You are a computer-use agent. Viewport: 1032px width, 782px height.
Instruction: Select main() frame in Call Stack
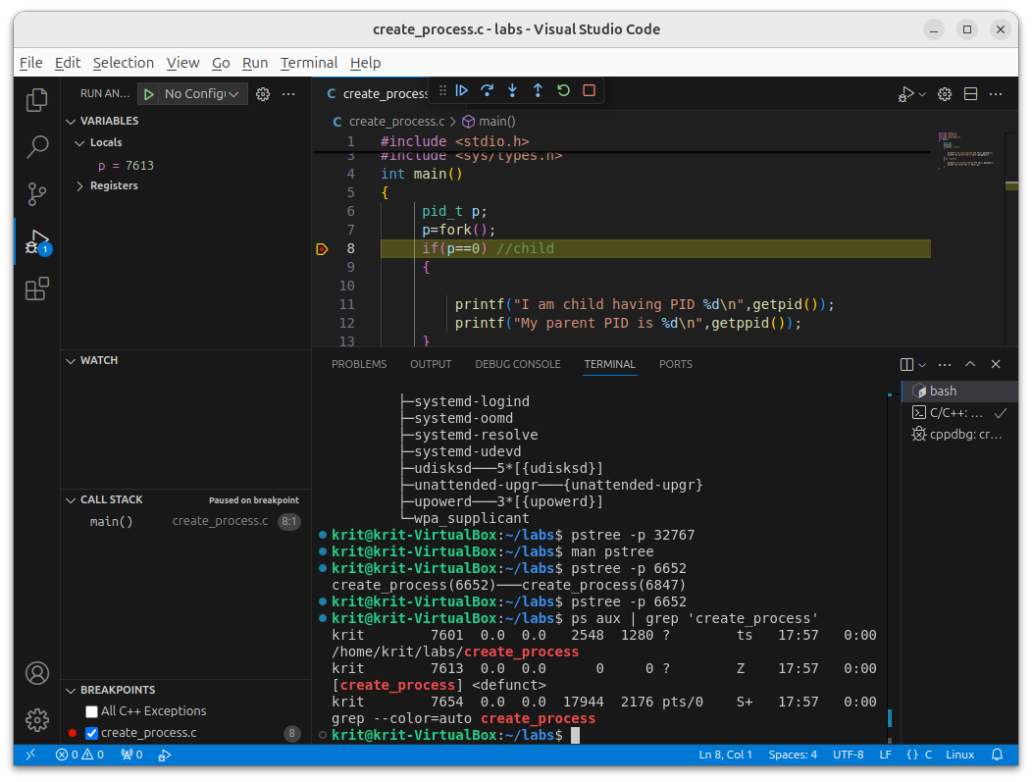(x=111, y=522)
